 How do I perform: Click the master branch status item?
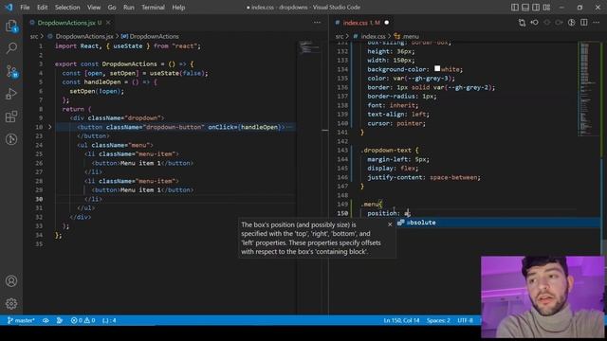point(21,320)
